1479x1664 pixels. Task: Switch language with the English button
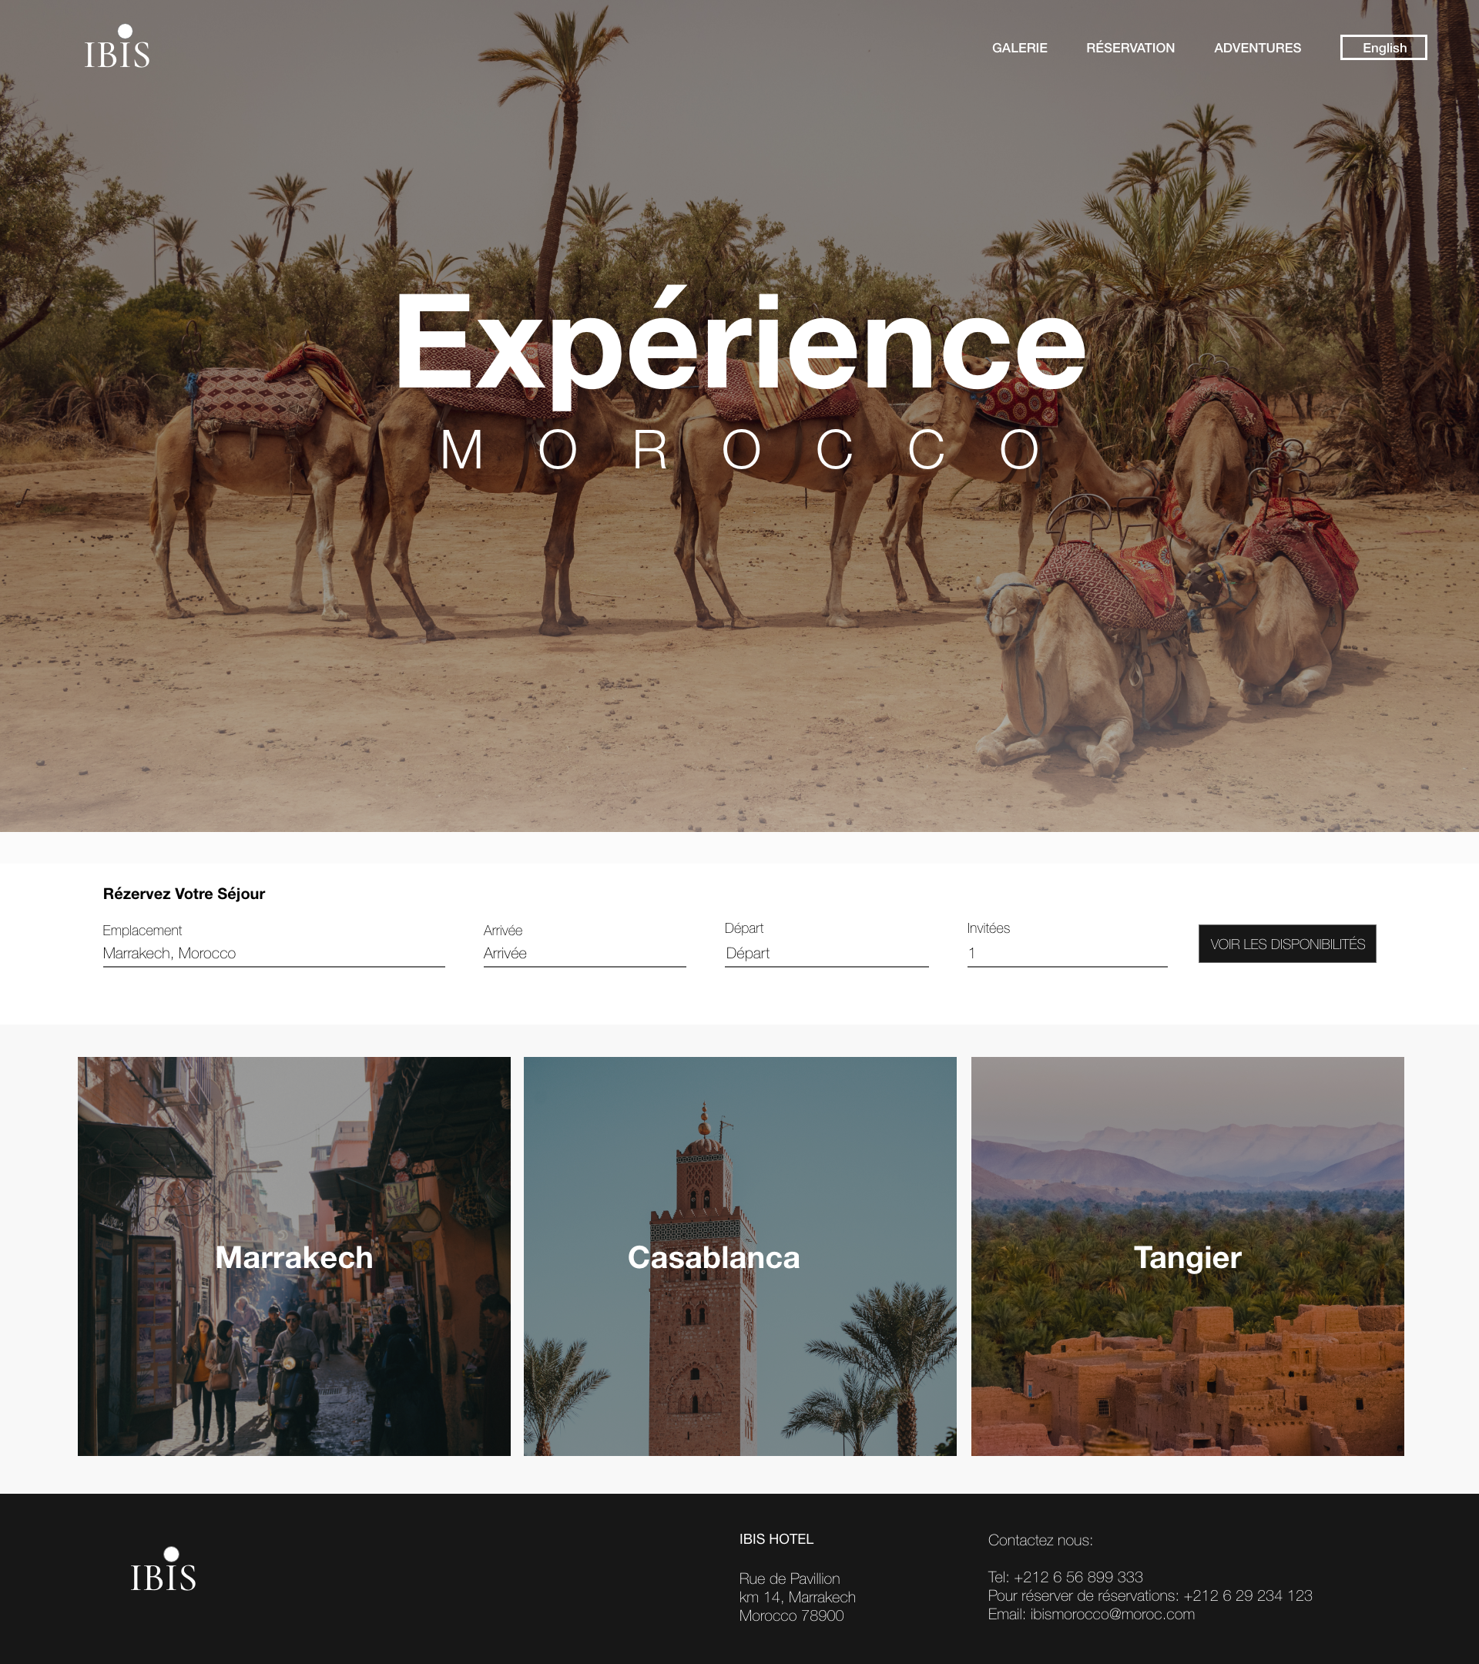click(1383, 48)
